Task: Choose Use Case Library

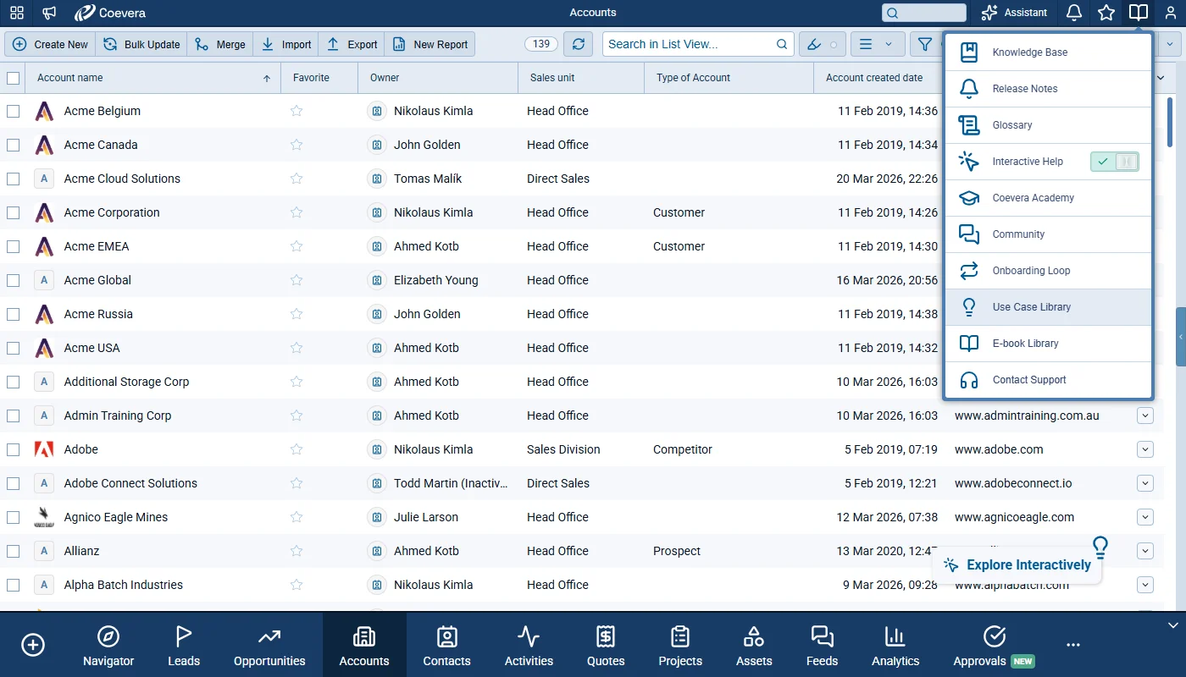Action: pyautogui.click(x=1048, y=307)
